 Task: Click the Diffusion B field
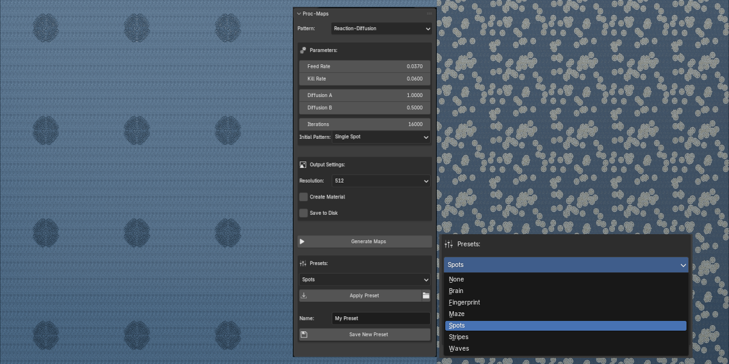click(x=364, y=108)
